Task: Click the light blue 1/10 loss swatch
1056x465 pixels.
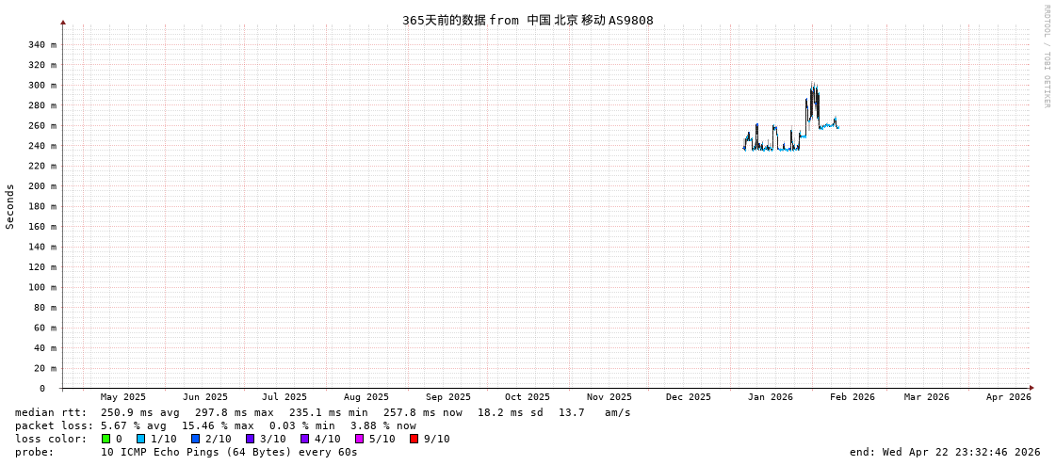Action: (x=140, y=439)
